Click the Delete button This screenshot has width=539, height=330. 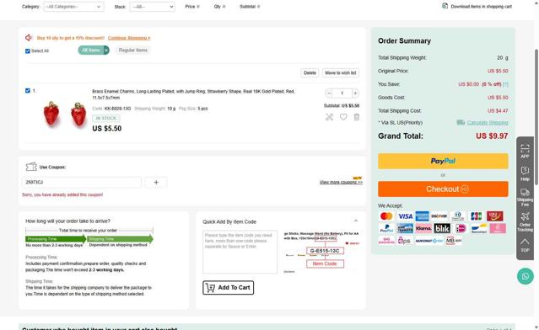tap(310, 72)
